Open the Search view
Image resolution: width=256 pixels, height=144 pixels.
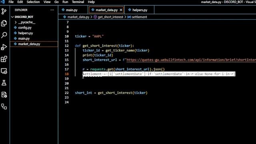click(4, 35)
